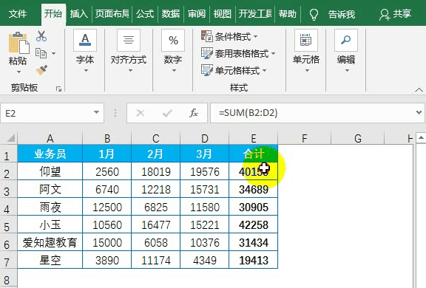Click the cell with value 4349
Screen dimensions: 426x288
(205, 260)
